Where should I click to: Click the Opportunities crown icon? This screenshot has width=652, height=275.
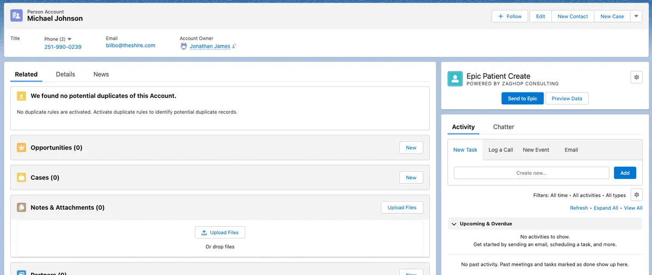point(21,147)
